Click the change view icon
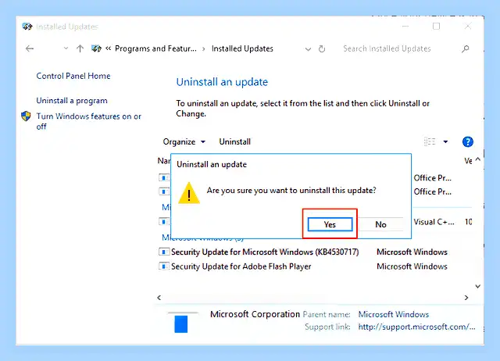500x361 pixels. [429, 141]
